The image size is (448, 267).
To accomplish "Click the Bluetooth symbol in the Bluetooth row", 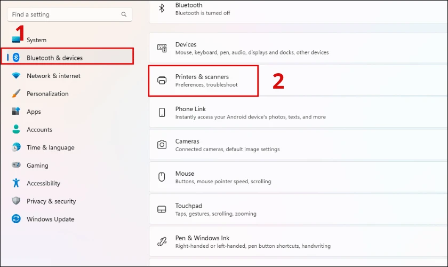I will (x=162, y=8).
